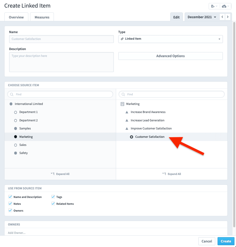
Task: Uncheck Name and Description under Use From Source Item
Action: (x=10, y=197)
